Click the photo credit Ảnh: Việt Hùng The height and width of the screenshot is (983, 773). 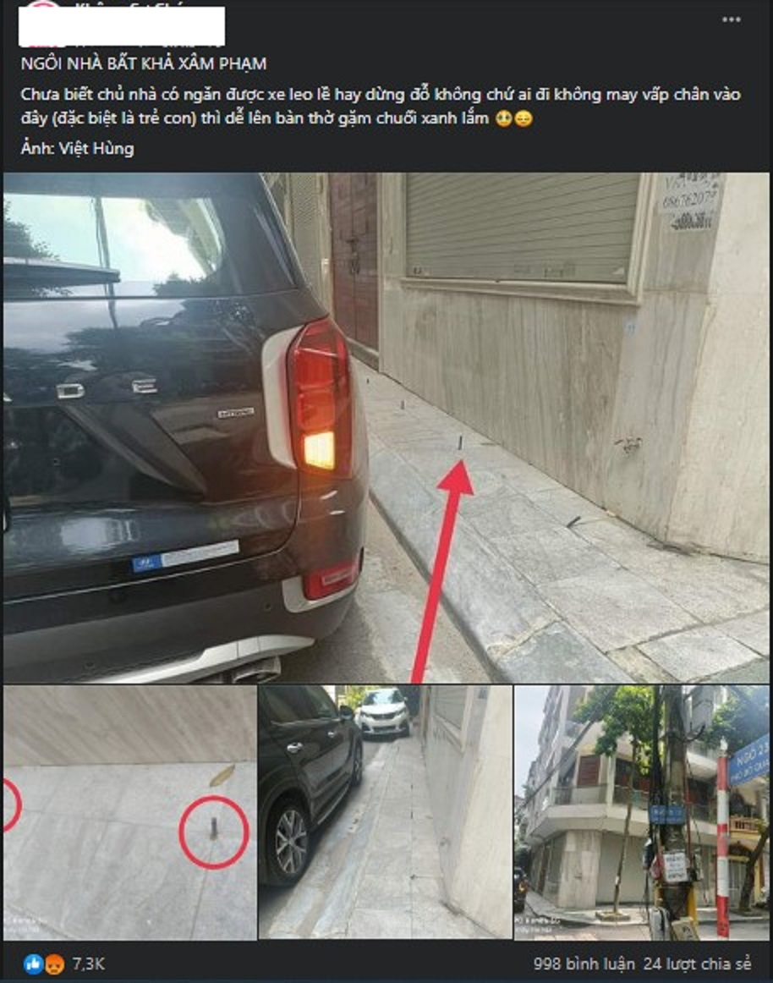coord(77,149)
